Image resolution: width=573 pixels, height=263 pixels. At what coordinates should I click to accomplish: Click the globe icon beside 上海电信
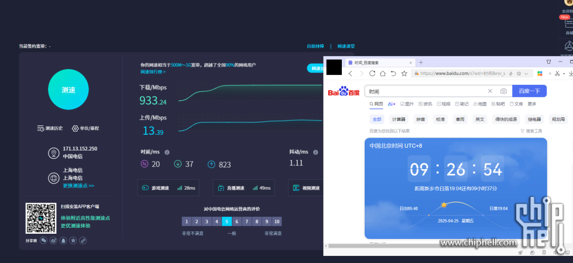54,177
